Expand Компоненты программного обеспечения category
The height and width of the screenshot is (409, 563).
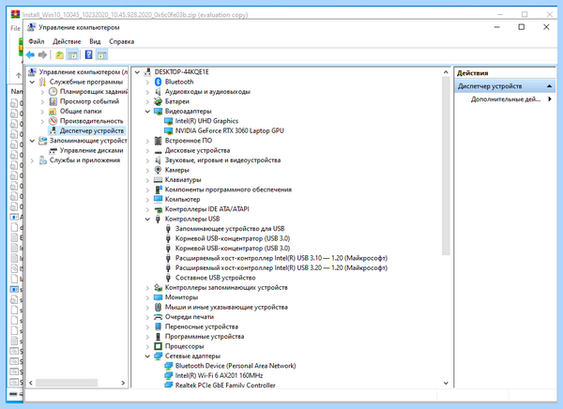[147, 189]
